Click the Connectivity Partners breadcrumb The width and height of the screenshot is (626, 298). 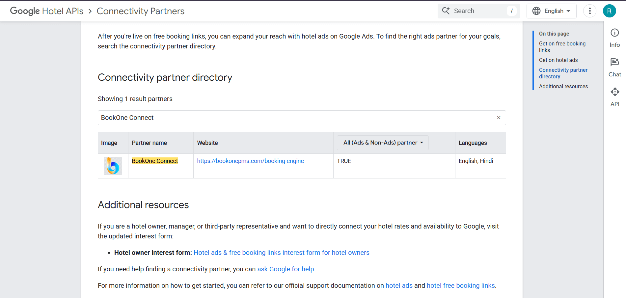coord(140,11)
